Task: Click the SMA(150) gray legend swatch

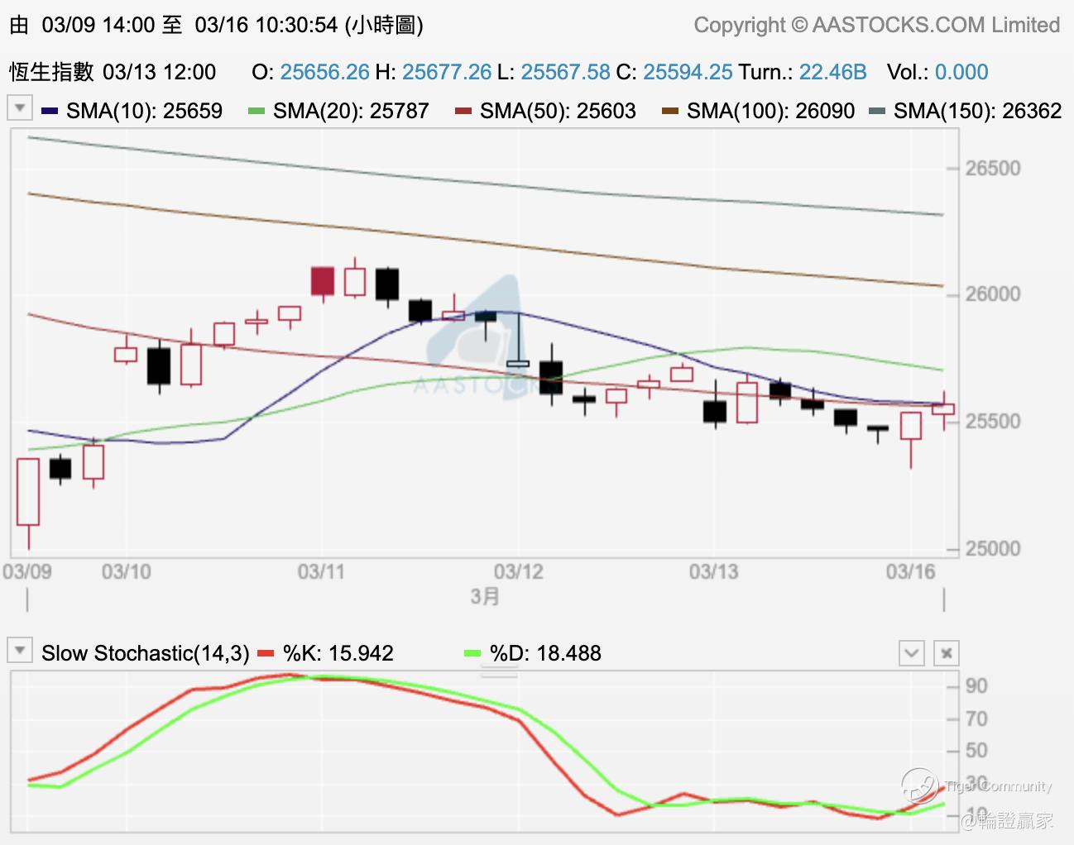Action: click(x=877, y=111)
